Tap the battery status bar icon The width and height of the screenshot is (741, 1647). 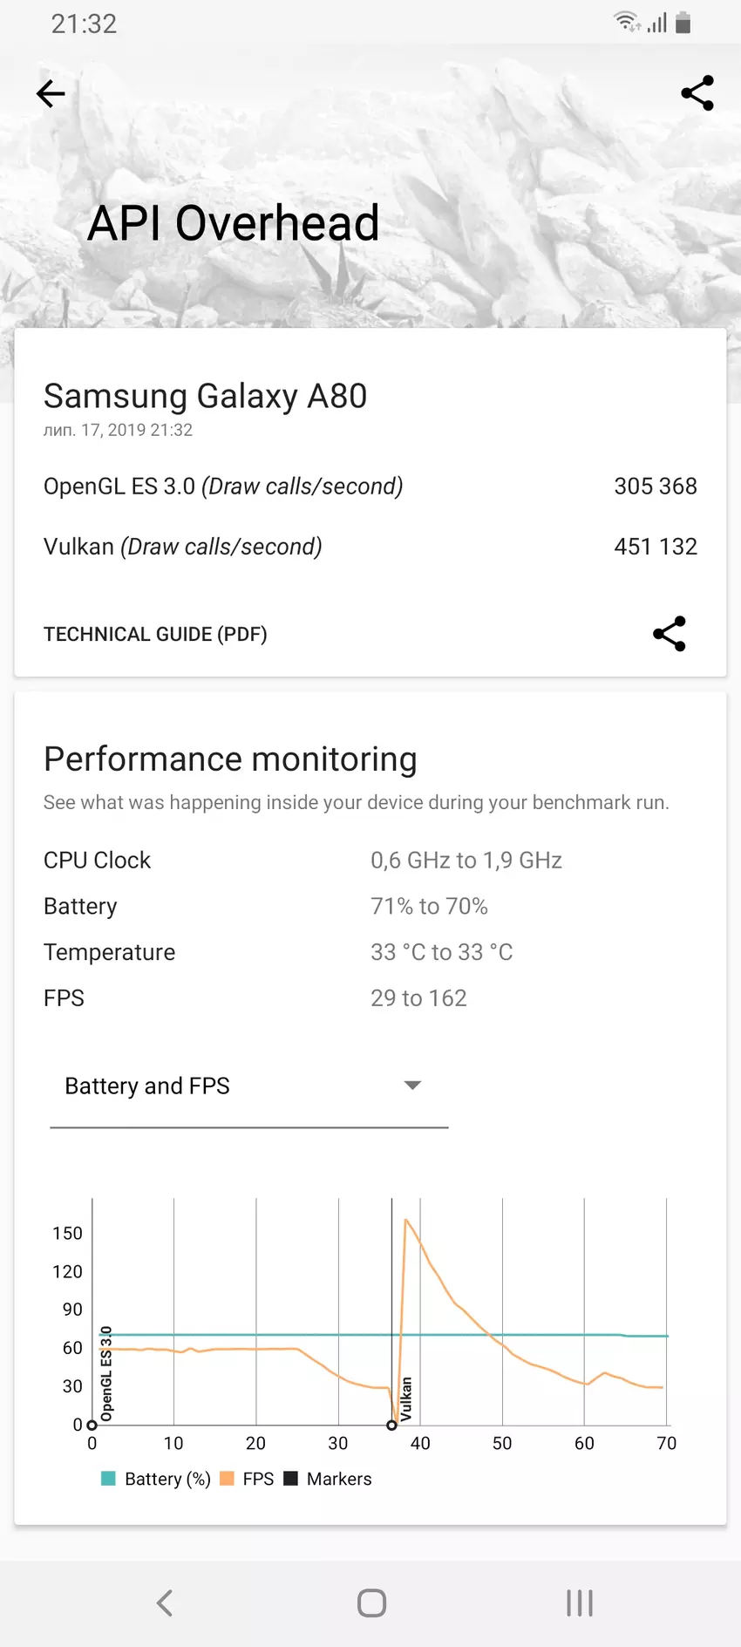(x=683, y=23)
